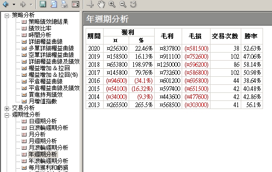Viewport: 272px width, 172px height.
Task: Click the 期間 column header
Action: point(95,36)
